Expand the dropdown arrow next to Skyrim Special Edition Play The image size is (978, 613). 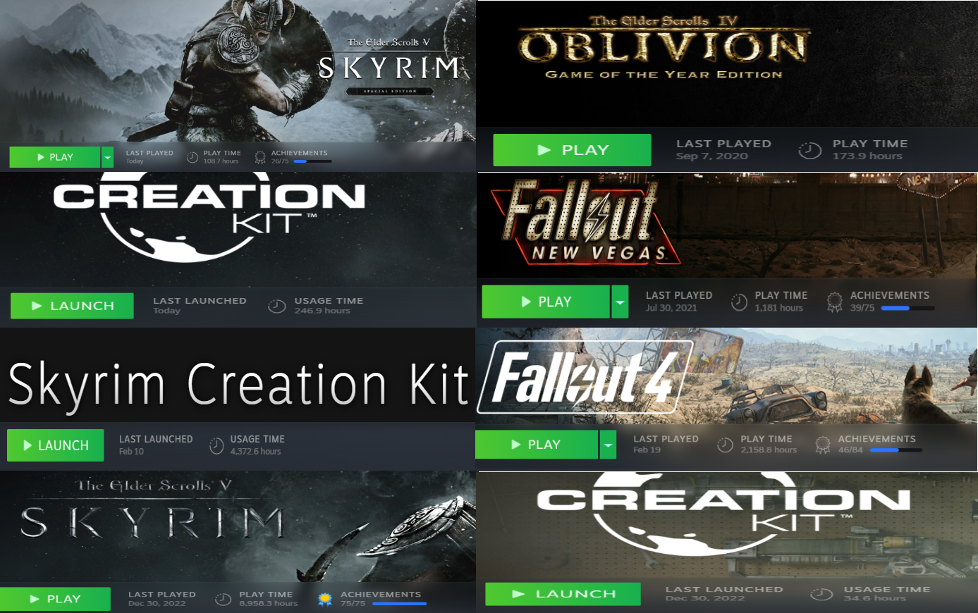107,157
